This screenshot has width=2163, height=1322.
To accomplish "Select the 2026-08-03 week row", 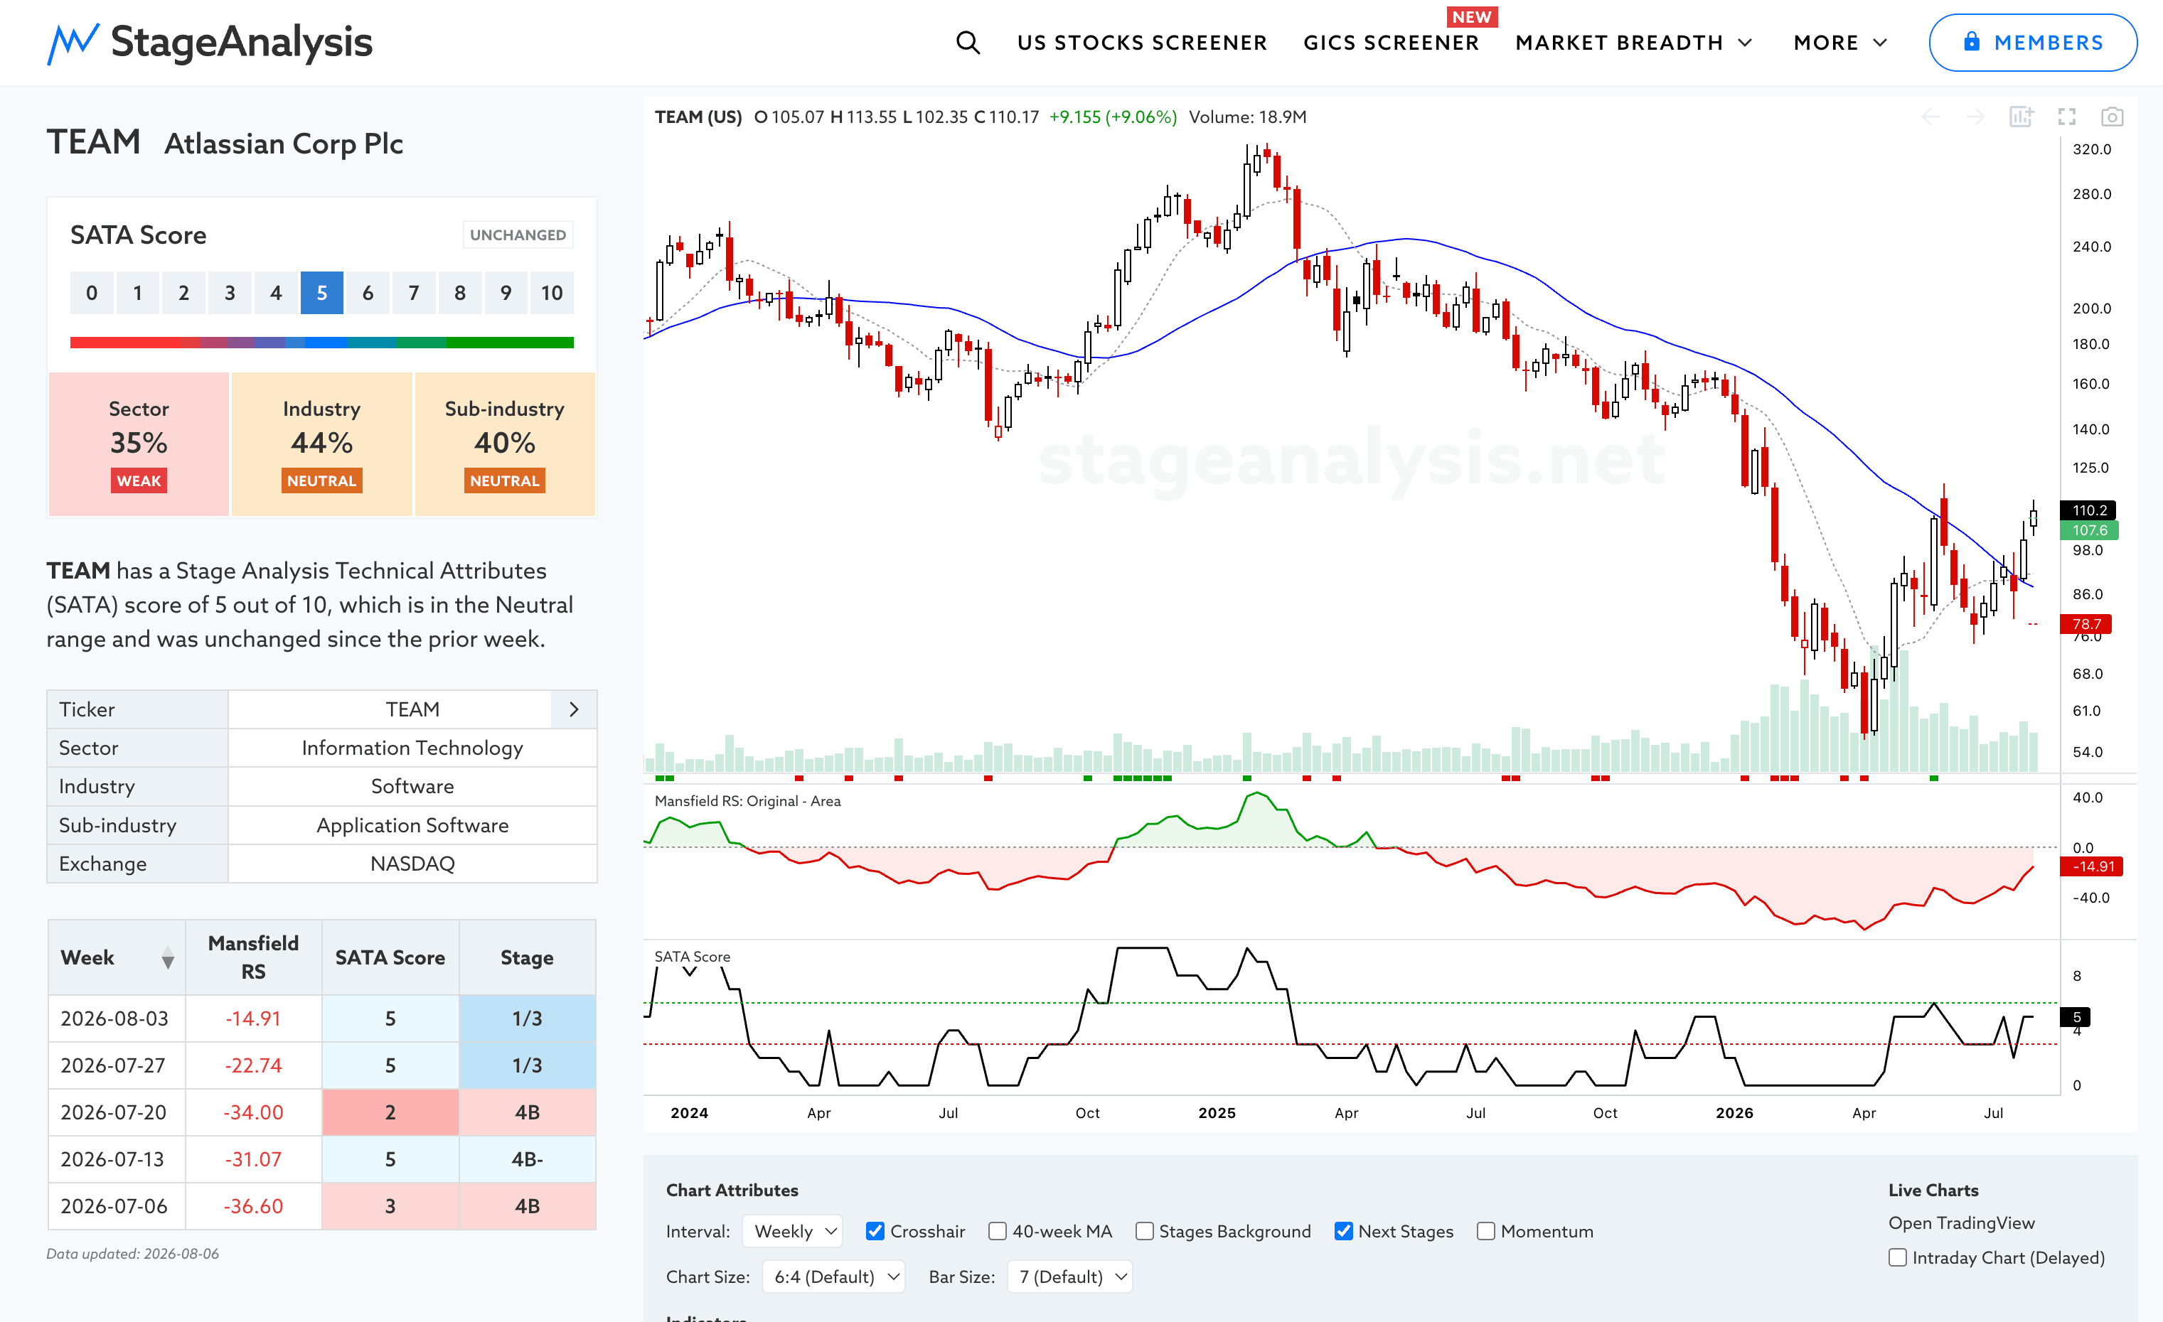I will pyautogui.click(x=322, y=1019).
